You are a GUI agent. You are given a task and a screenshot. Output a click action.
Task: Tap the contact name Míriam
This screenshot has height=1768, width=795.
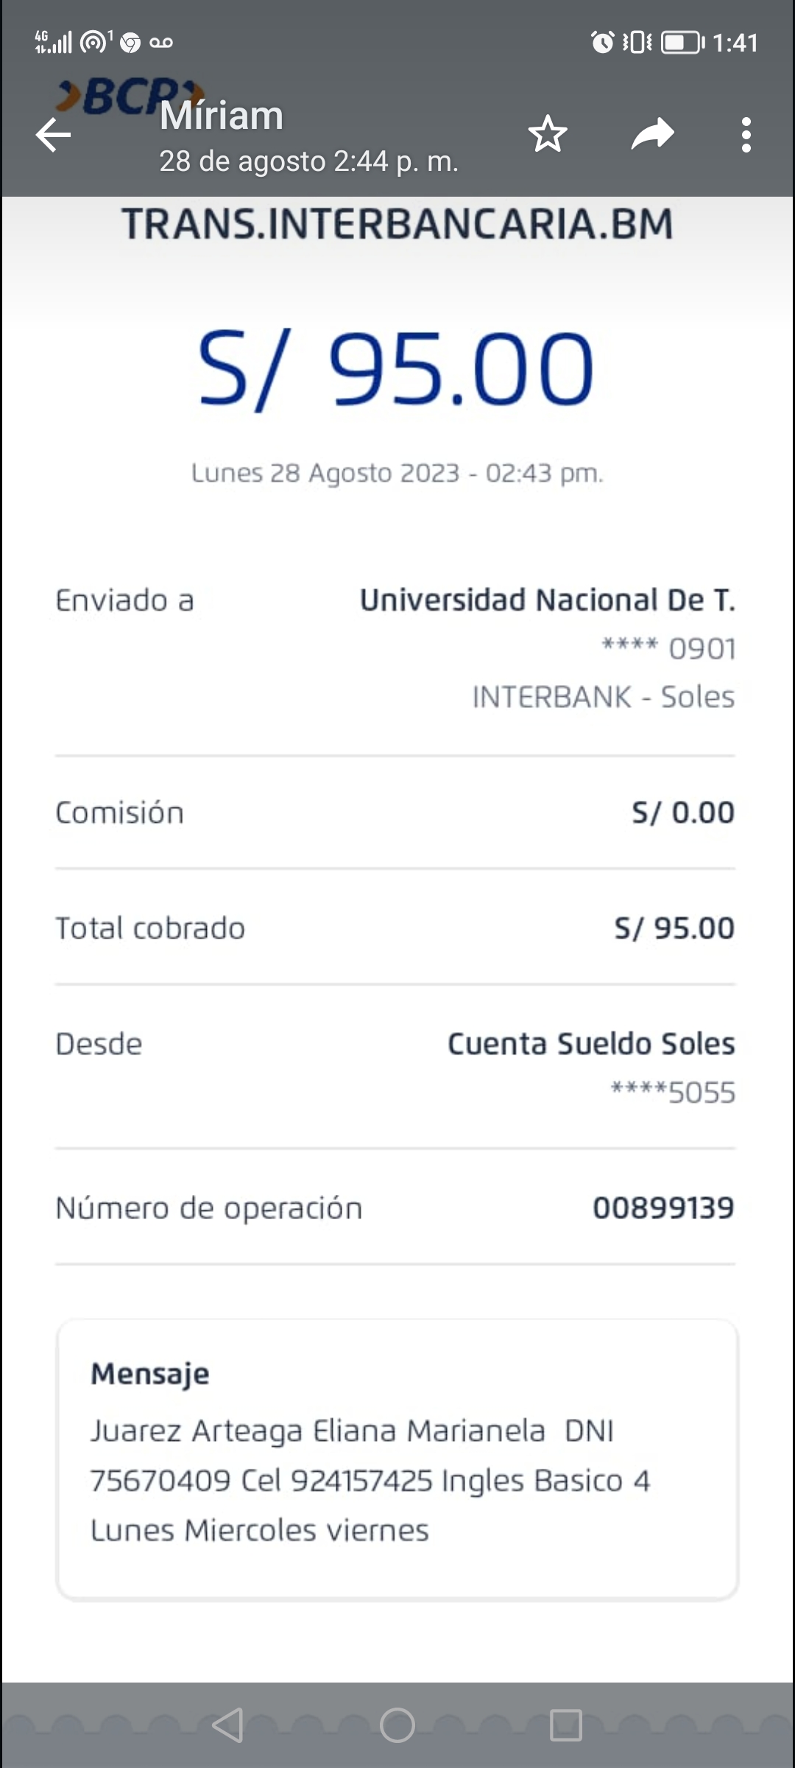(x=222, y=116)
